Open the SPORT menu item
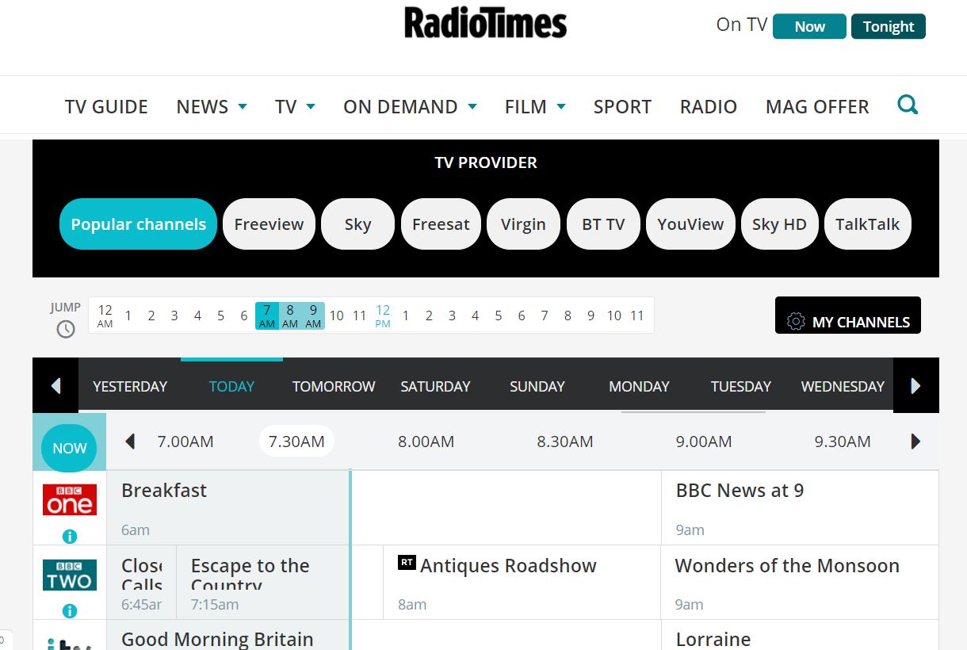 (622, 107)
